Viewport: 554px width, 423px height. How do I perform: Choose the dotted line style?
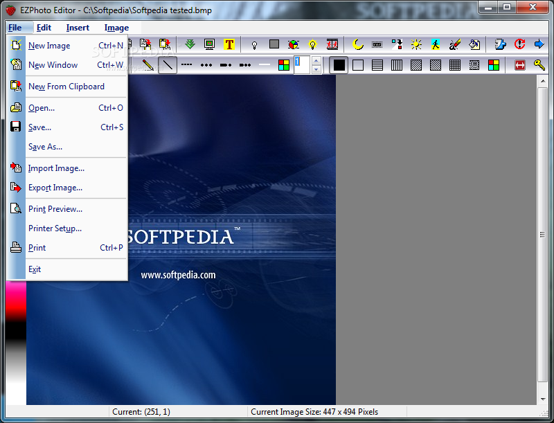pyautogui.click(x=206, y=65)
